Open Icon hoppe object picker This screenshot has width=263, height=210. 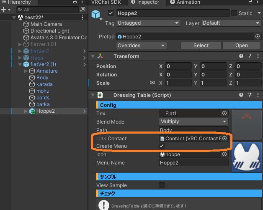click(224, 154)
